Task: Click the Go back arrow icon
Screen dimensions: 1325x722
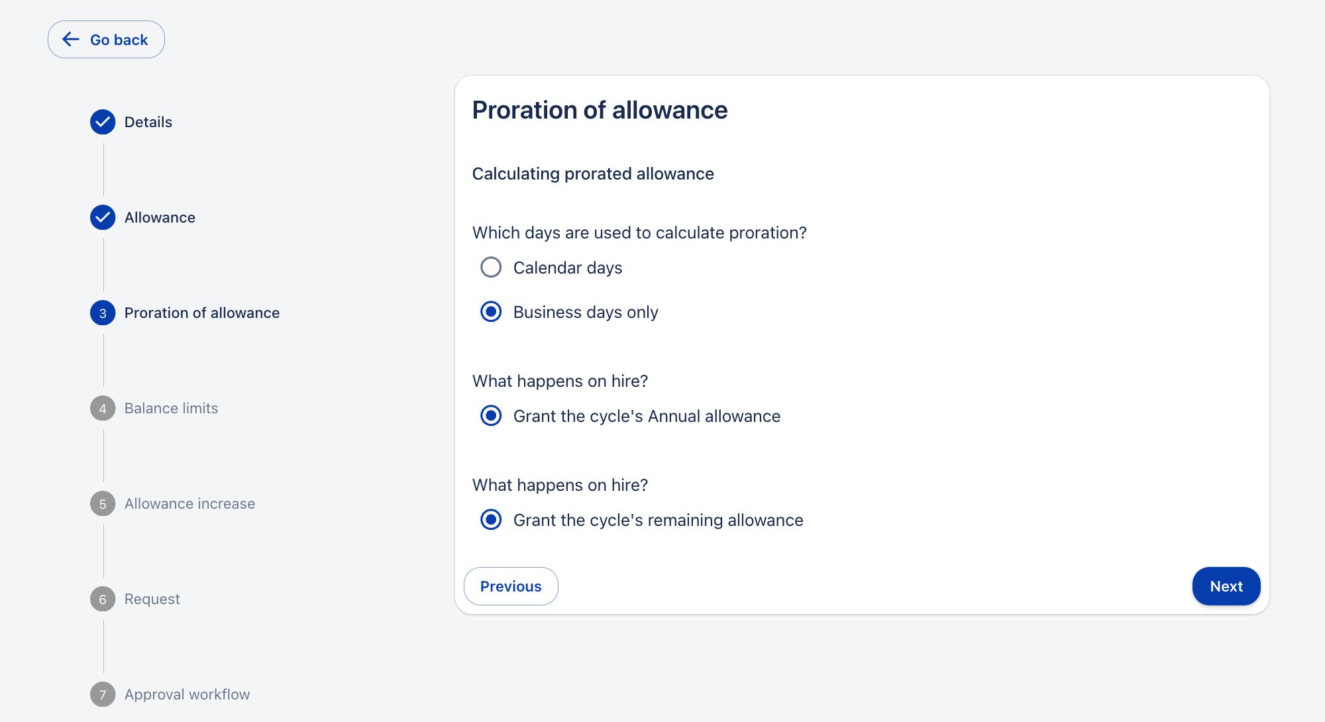Action: point(71,40)
